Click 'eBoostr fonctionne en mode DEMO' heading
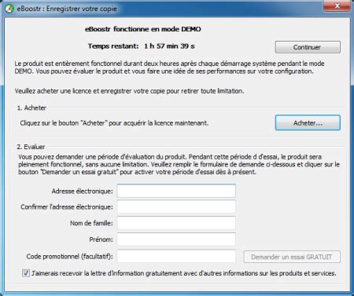Screen dimensions: 354x296 [x=143, y=29]
